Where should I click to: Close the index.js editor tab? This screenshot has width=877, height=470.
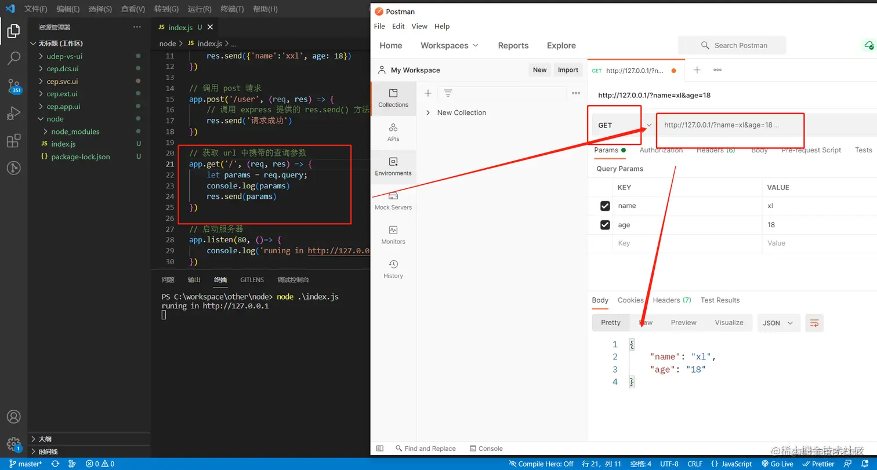click(210, 27)
